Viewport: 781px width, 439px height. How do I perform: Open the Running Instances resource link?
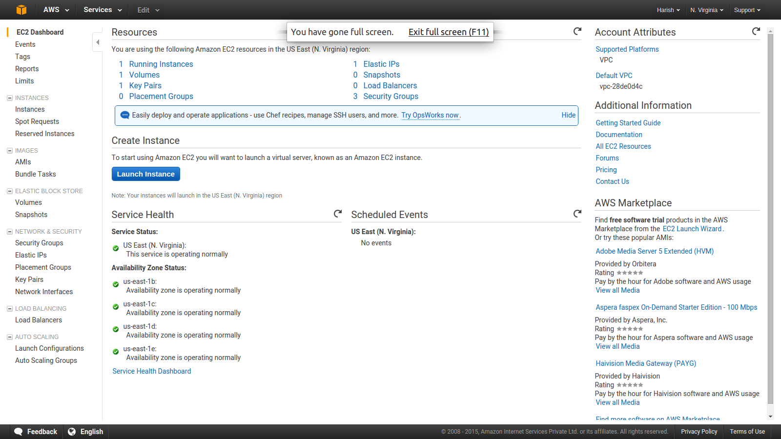click(161, 64)
